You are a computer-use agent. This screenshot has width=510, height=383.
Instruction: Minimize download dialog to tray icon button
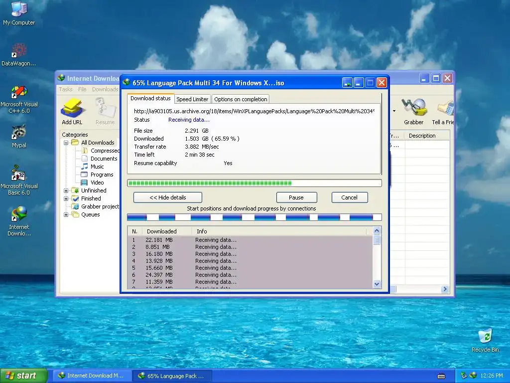click(347, 83)
